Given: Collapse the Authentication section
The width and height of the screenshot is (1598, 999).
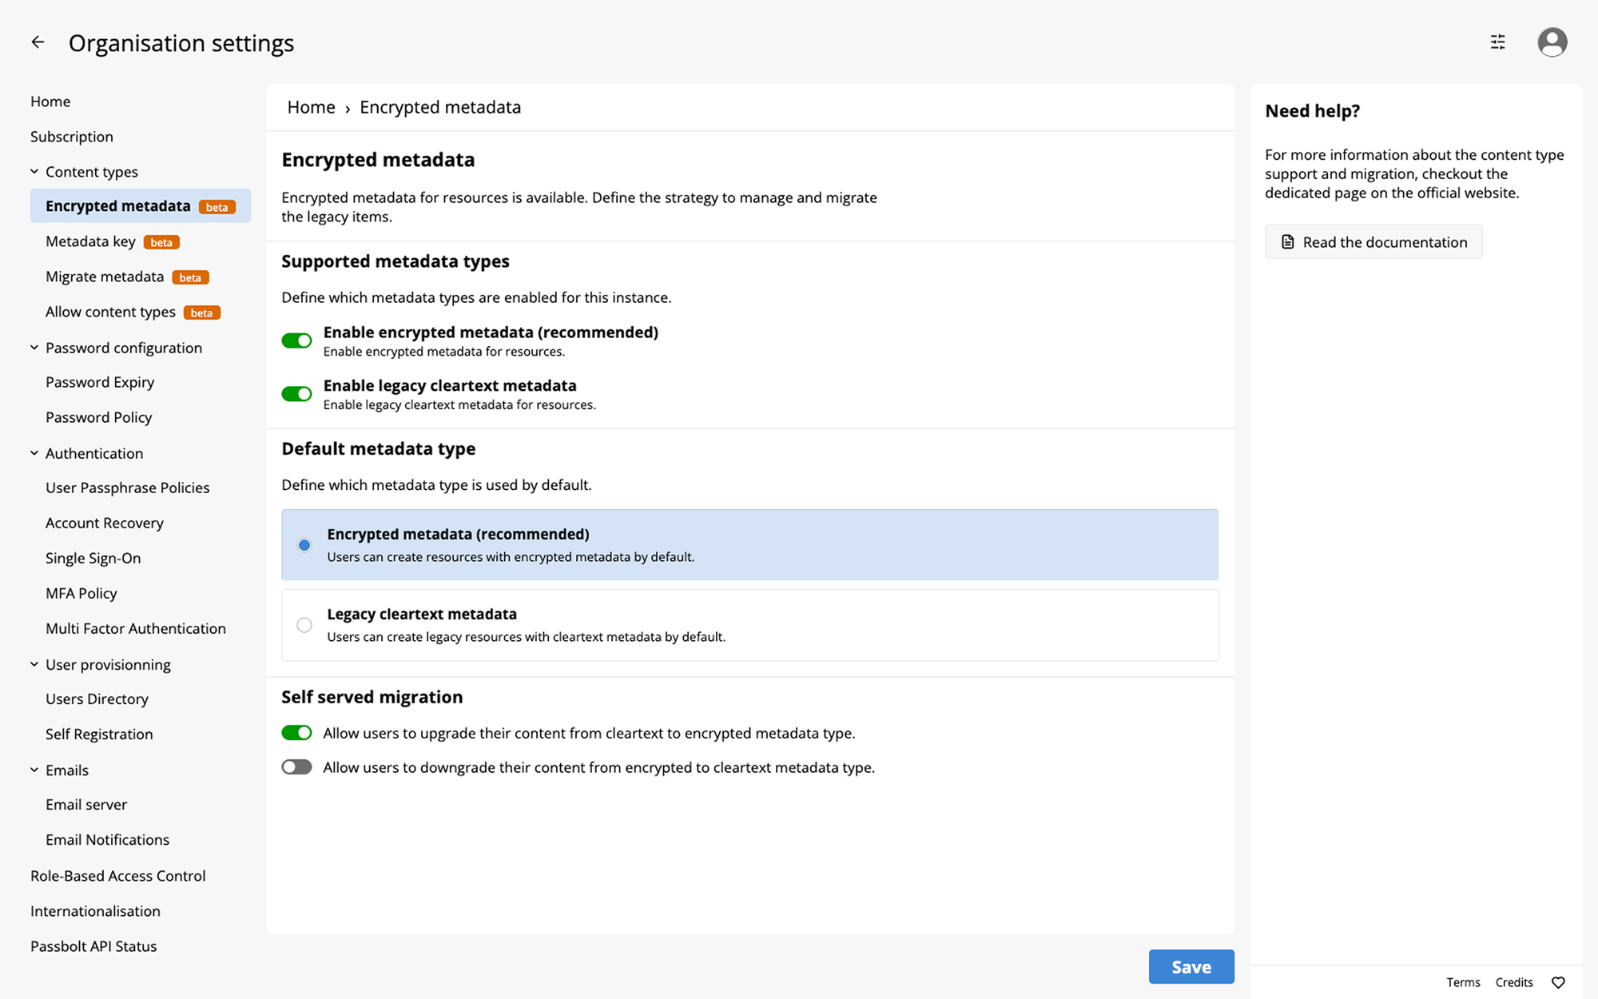Looking at the screenshot, I should [34, 453].
